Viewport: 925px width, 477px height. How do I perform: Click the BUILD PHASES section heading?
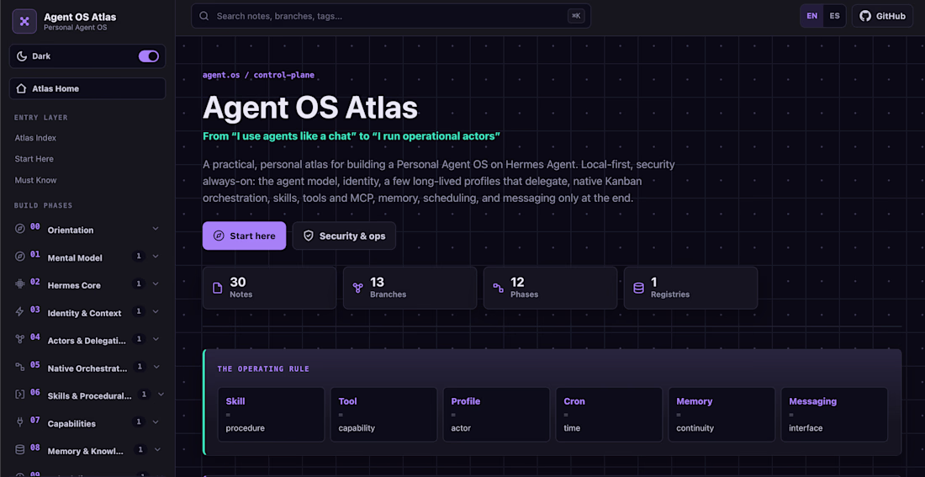coord(43,205)
